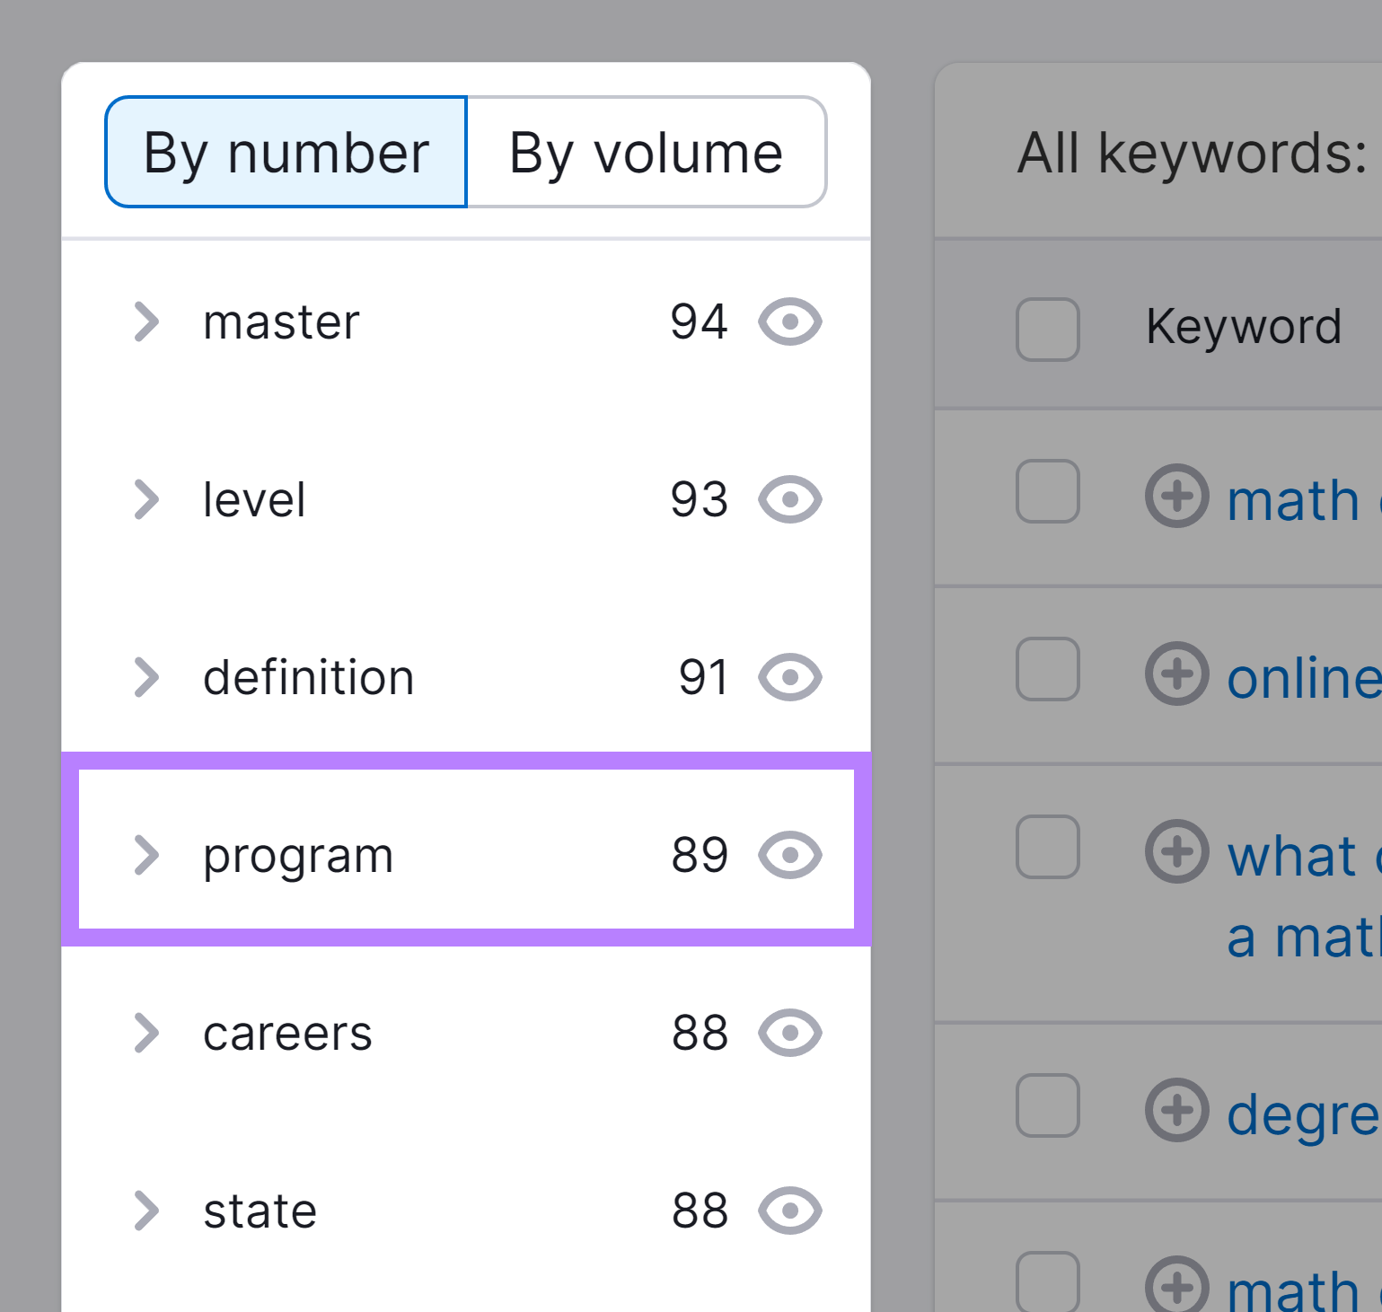Click plus icon beside 'degre' keyword
This screenshot has width=1382, height=1312.
point(1176,1110)
